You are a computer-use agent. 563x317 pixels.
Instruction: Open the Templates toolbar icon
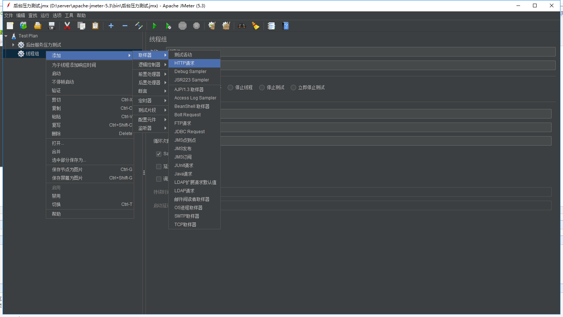tap(23, 26)
